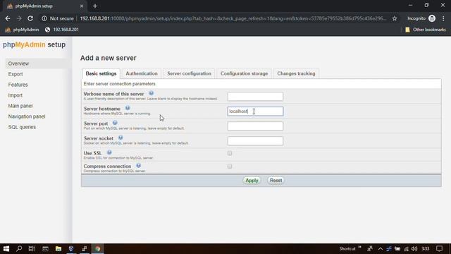The image size is (451, 254).
Task: Focus the Server socket input field
Action: pyautogui.click(x=255, y=141)
